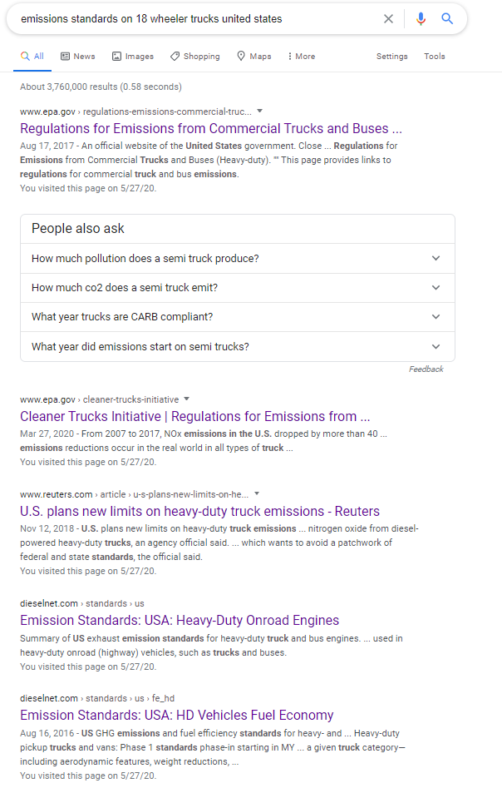Switch to the Images tab

tap(133, 57)
